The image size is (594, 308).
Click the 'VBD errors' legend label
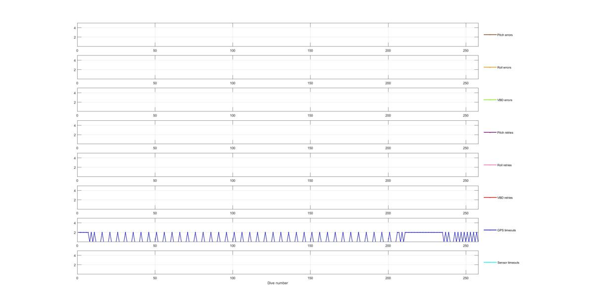tap(505, 100)
